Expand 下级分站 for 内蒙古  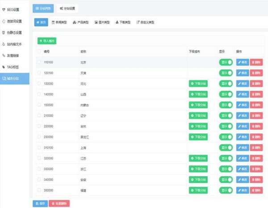198,105
